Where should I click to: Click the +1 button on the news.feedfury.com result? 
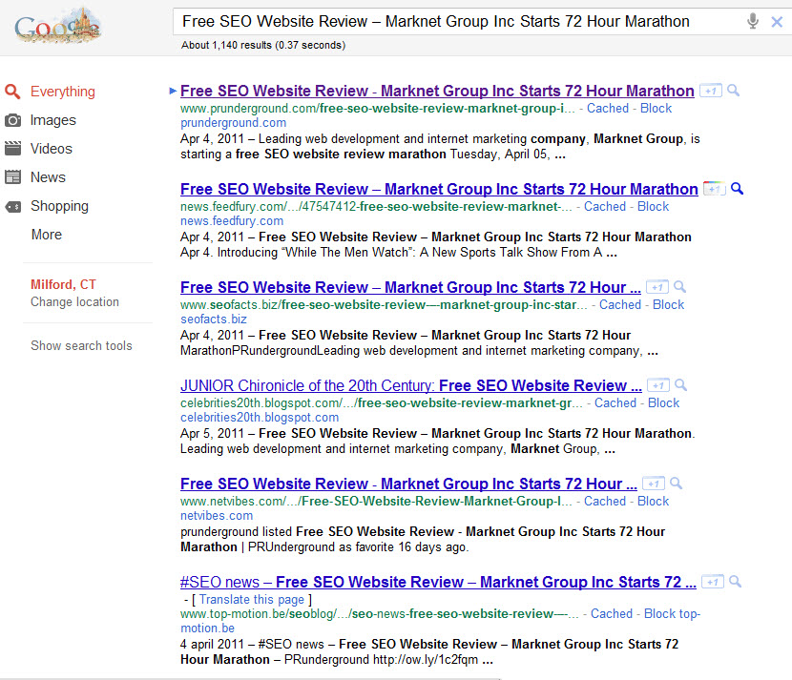714,189
